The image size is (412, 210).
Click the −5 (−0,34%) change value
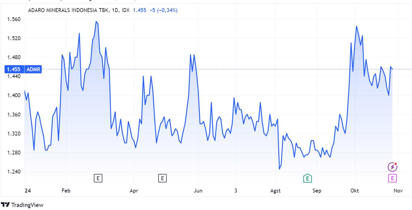click(x=164, y=10)
